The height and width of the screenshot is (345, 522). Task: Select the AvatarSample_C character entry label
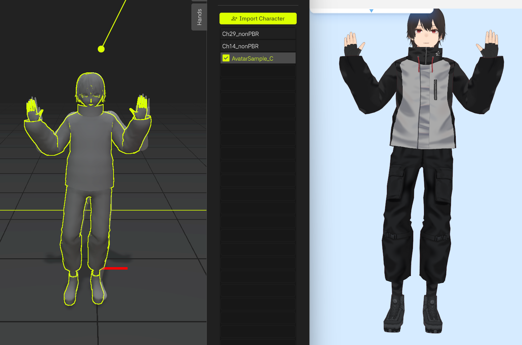[x=252, y=59]
